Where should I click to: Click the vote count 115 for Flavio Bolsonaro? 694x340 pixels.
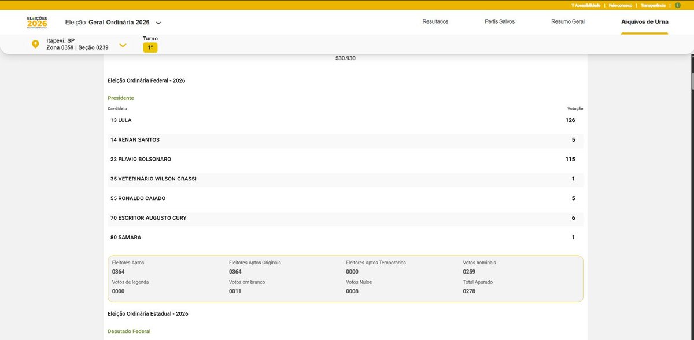coord(570,160)
